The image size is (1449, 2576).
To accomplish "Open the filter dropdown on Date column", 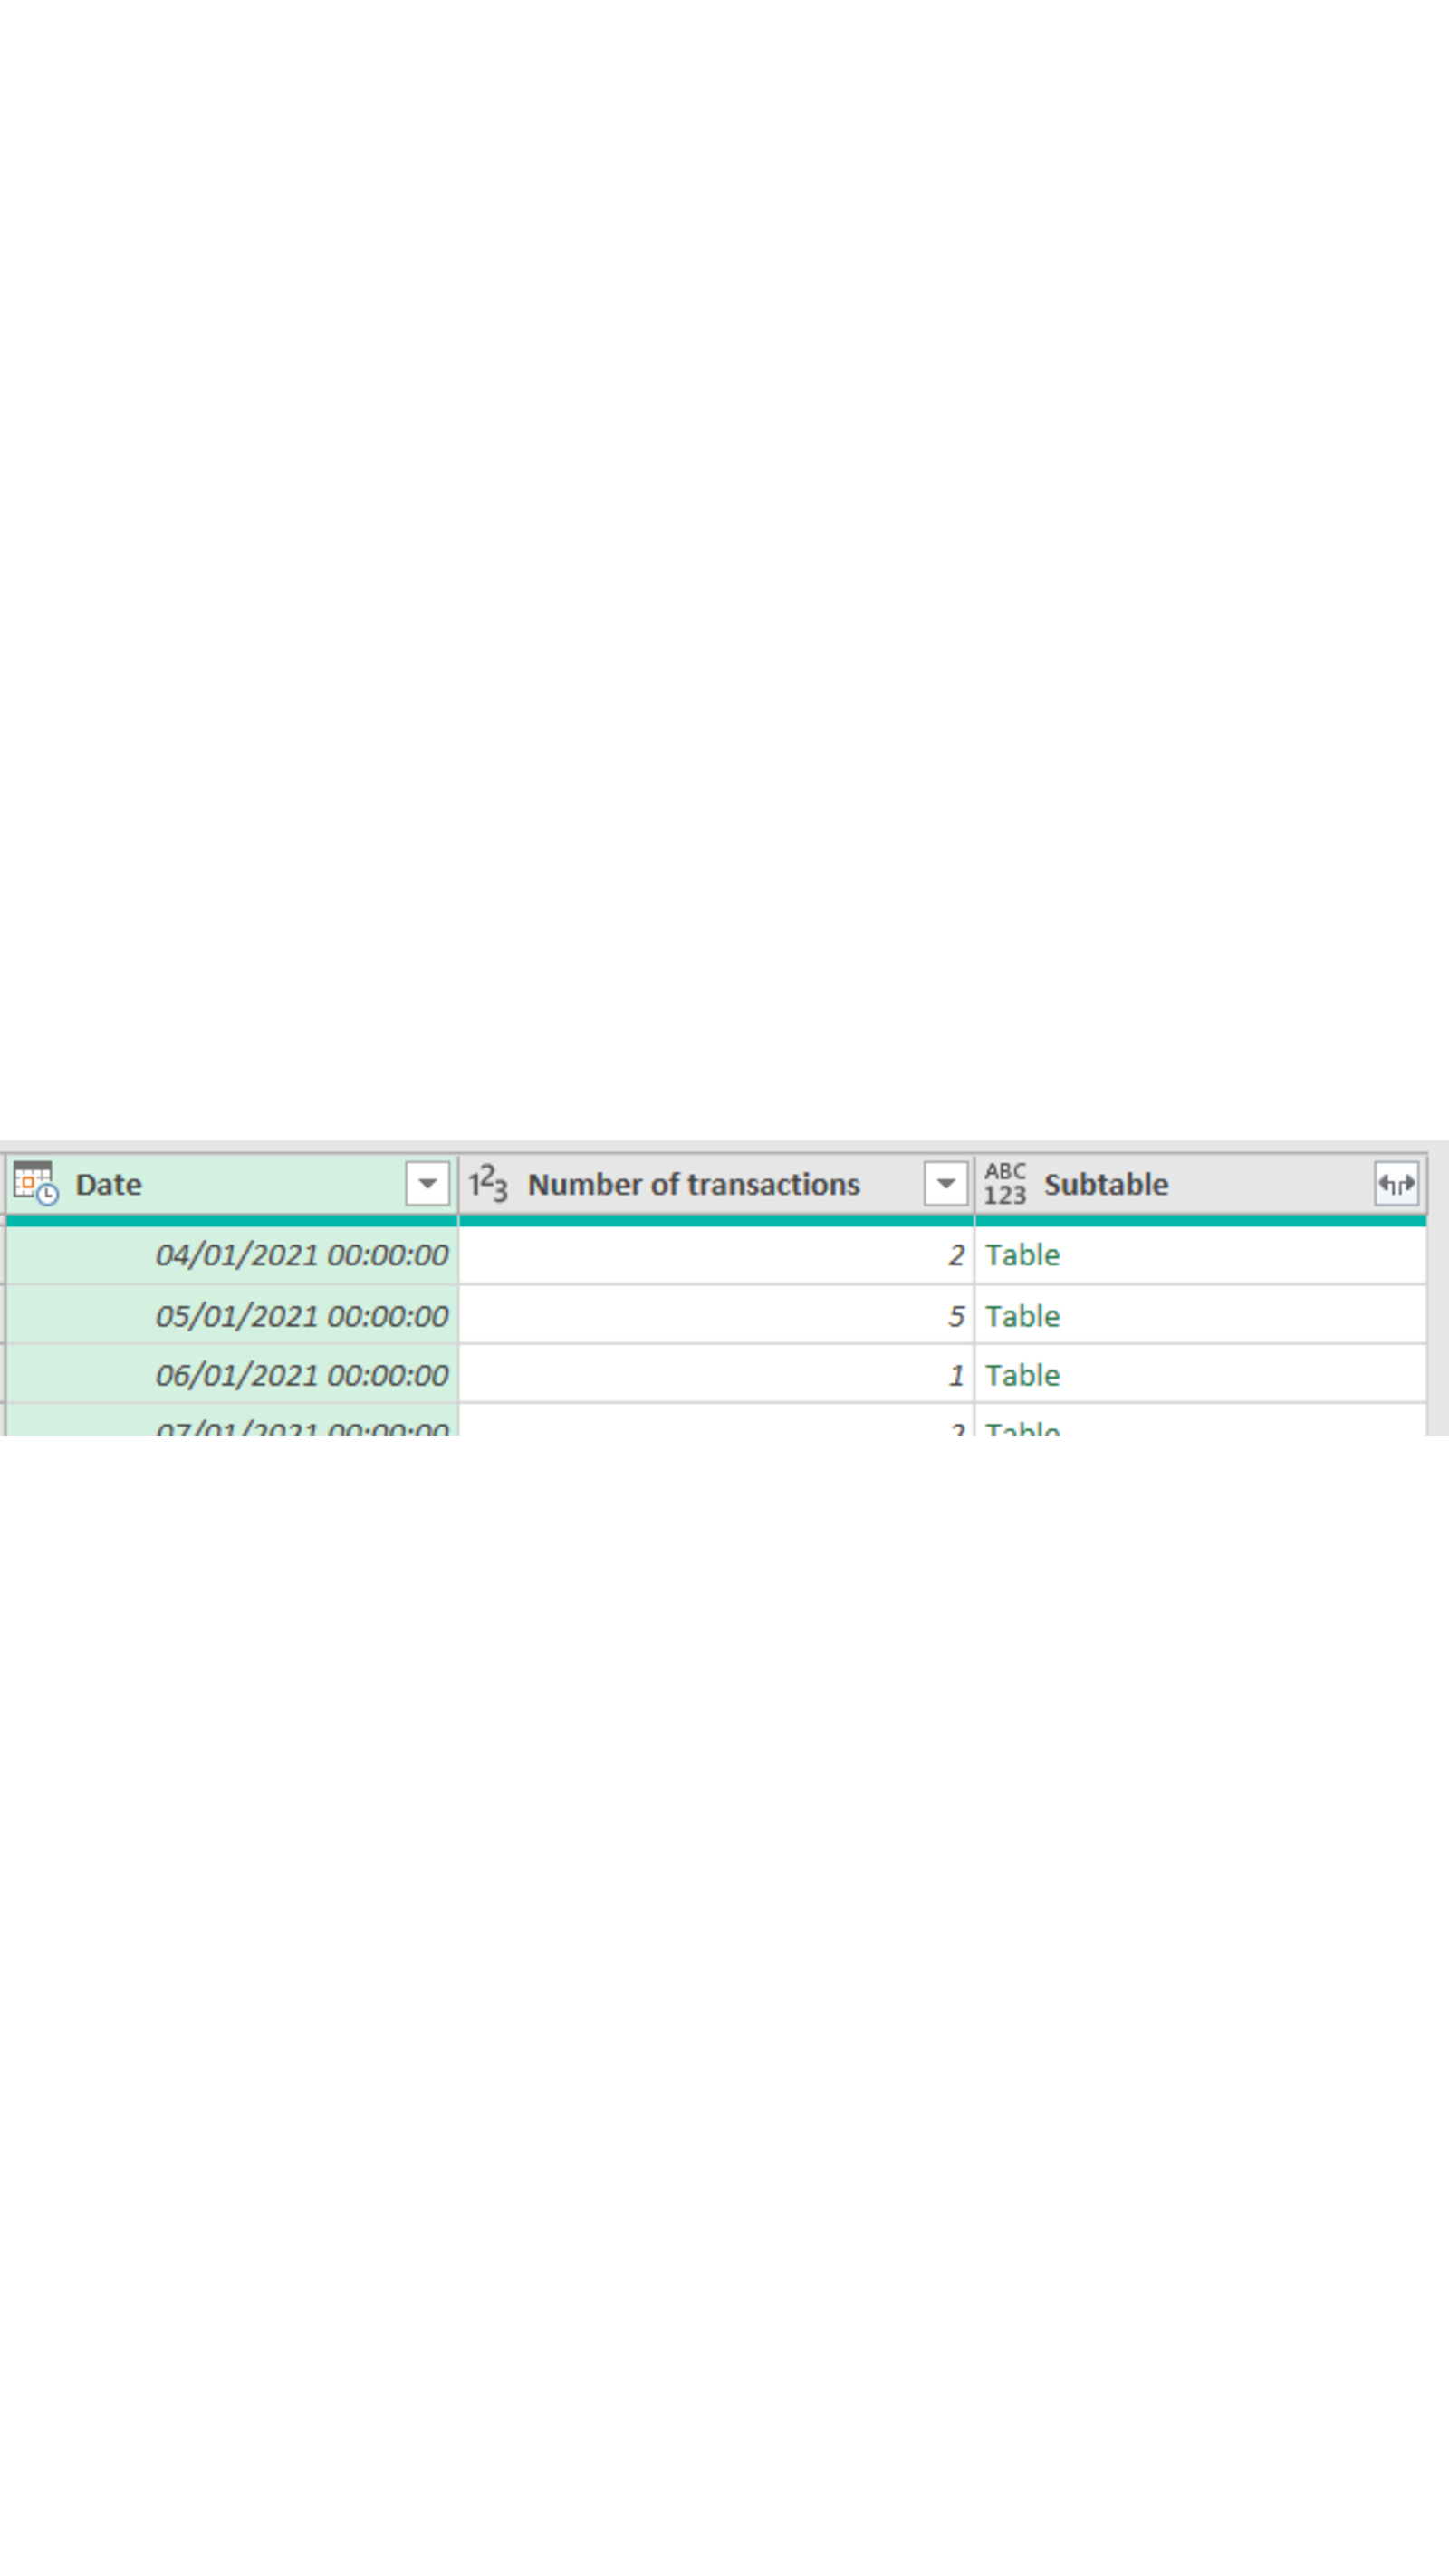I will (x=428, y=1183).
